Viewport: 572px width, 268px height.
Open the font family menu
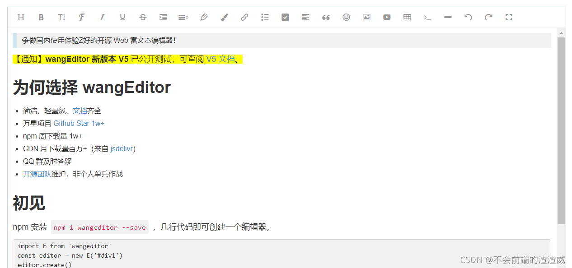click(82, 17)
